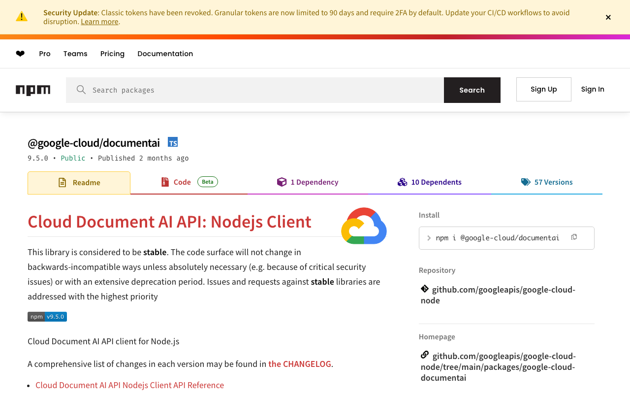This screenshot has width=630, height=394.
Task: Click the Code file icon
Action: tap(165, 182)
